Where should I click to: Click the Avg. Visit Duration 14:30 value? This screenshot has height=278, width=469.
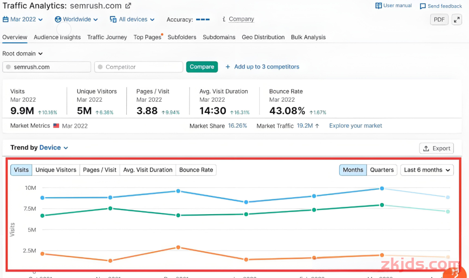[213, 111]
